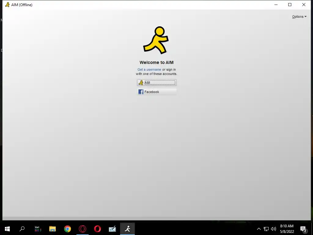Close the AIM window
The image size is (313, 235).
pyautogui.click(x=304, y=5)
